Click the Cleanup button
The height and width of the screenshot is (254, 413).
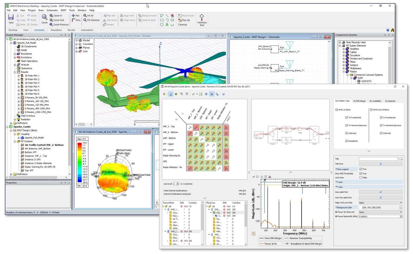click(183, 25)
